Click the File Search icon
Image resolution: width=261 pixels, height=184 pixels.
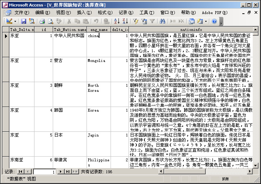32,21
